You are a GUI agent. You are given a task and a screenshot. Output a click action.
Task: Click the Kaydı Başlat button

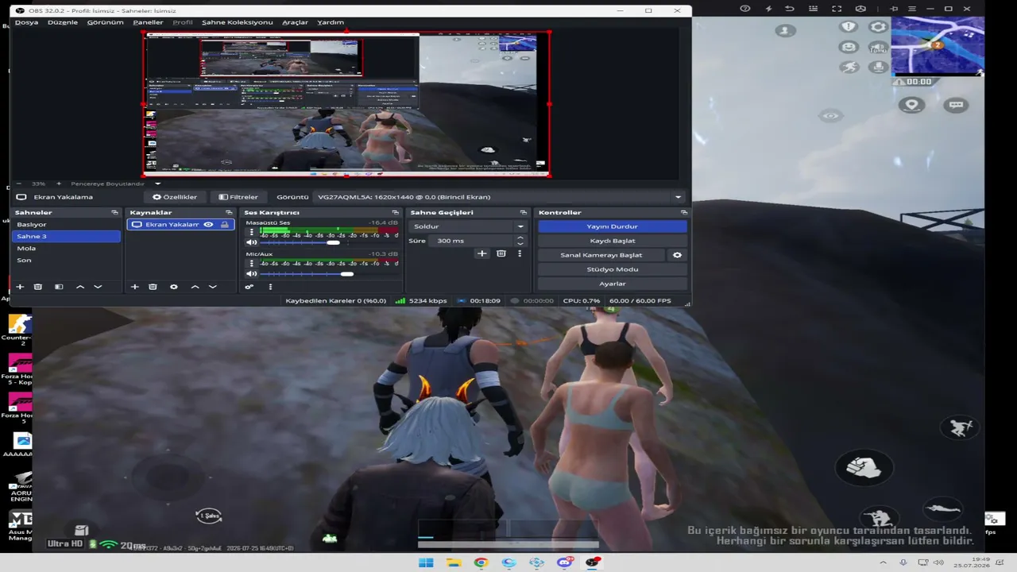click(x=612, y=241)
